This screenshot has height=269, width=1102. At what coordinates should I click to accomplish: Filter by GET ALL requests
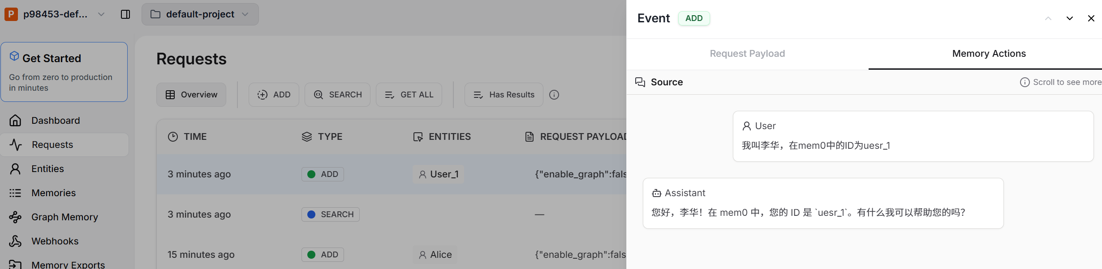click(409, 95)
